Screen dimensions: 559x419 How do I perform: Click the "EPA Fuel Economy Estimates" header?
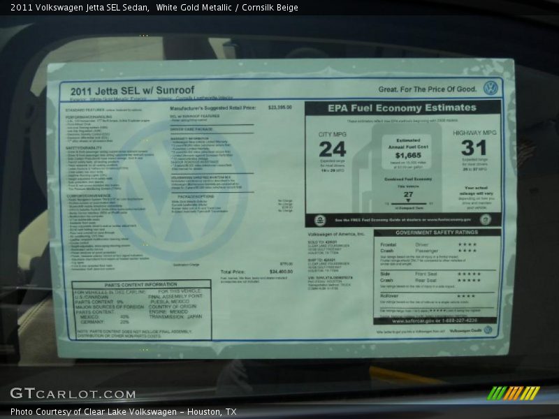[x=402, y=108]
